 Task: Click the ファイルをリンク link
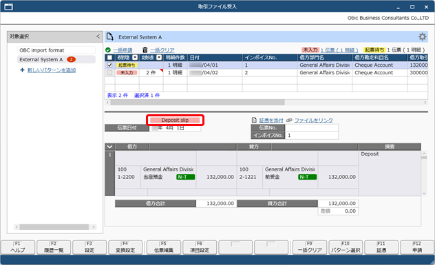click(313, 120)
